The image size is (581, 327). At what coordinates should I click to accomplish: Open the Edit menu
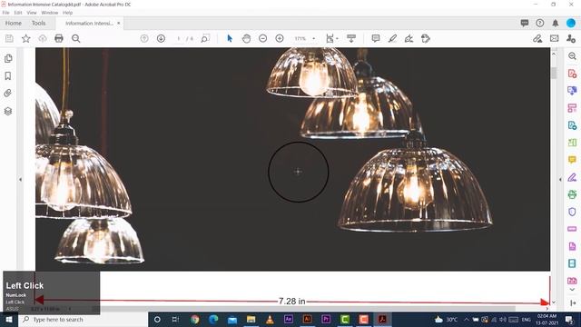point(18,13)
